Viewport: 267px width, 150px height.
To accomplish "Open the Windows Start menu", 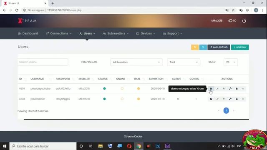I will (x=5, y=146).
